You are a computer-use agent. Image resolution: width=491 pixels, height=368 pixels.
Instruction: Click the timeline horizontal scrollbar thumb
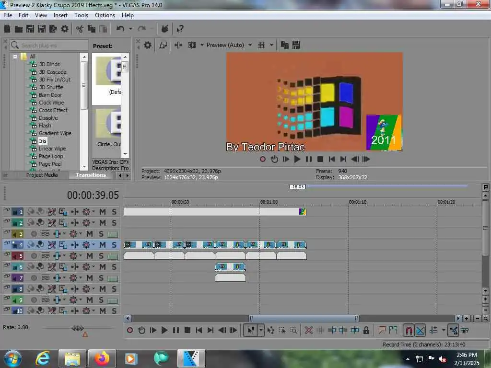[x=304, y=319]
